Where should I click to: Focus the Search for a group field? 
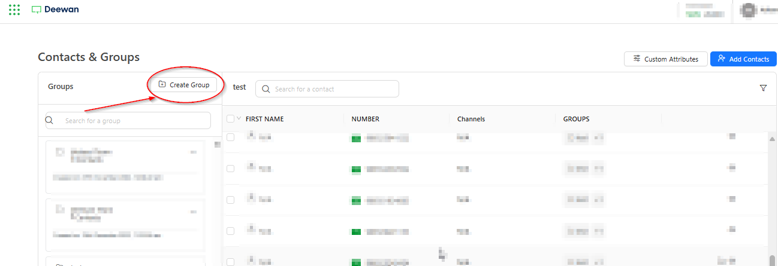pos(128,120)
